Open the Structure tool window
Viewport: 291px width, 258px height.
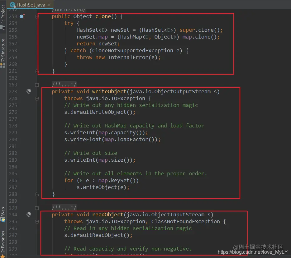point(3,50)
